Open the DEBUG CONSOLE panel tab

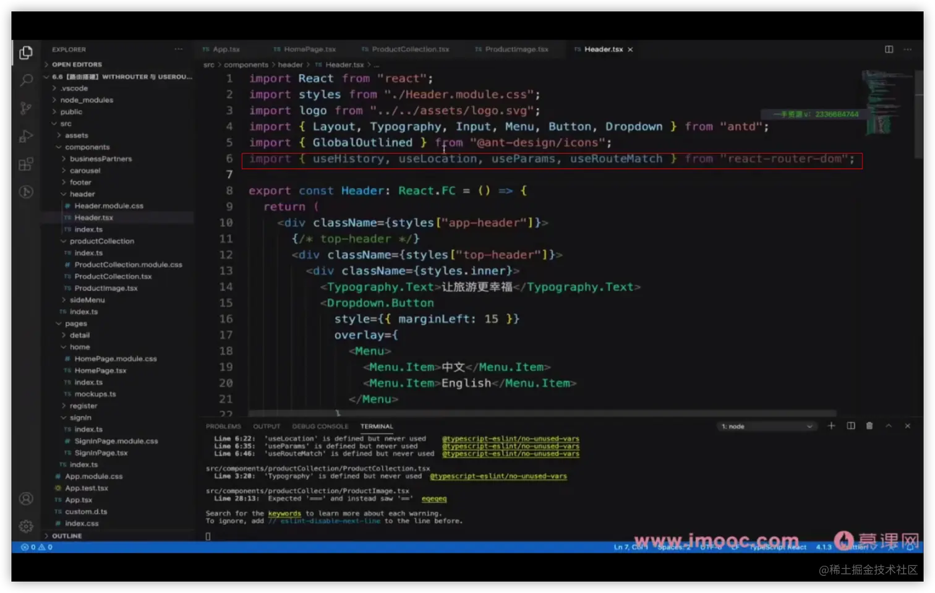320,427
